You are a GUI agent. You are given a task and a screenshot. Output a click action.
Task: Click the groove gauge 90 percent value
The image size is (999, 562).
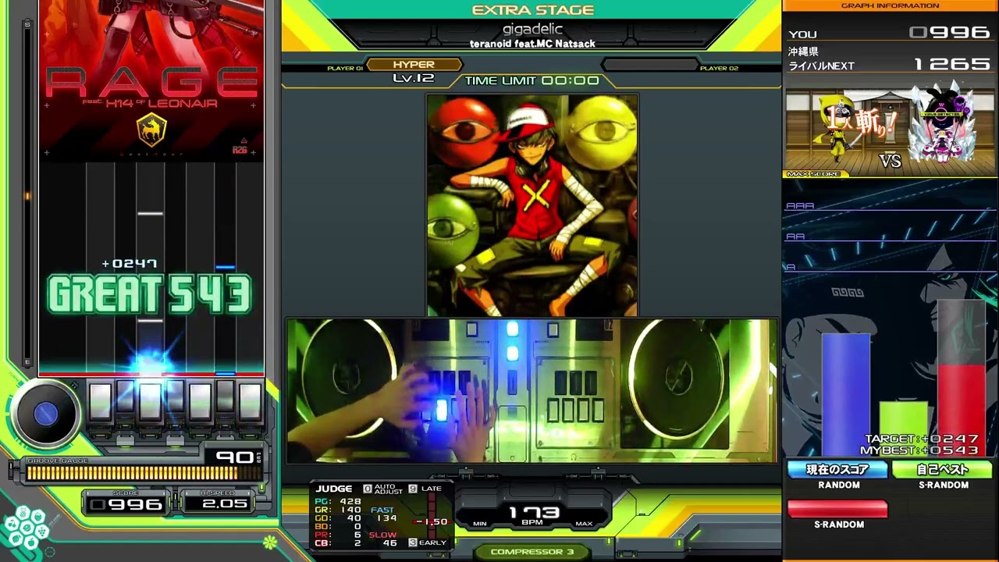(x=235, y=457)
